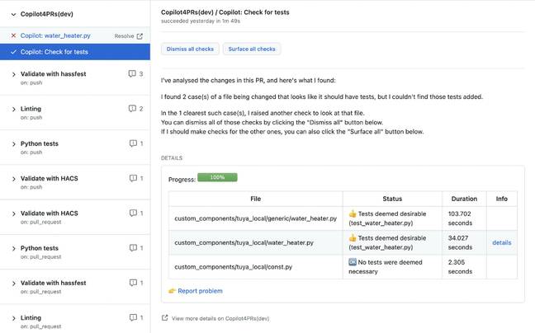
Task: Click the File column header
Action: [x=256, y=199]
